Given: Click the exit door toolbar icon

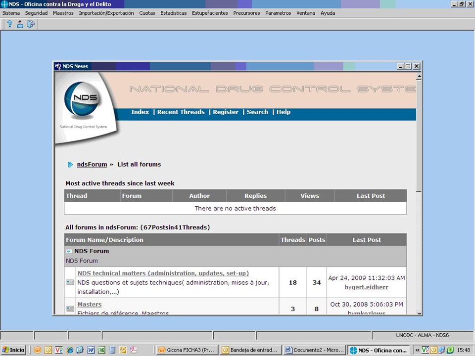Looking at the screenshot, I should pos(31,24).
